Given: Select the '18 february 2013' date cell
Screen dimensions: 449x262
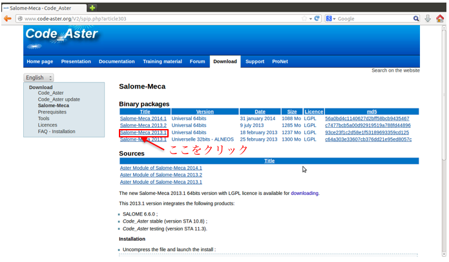Looking at the screenshot, I should [258, 132].
